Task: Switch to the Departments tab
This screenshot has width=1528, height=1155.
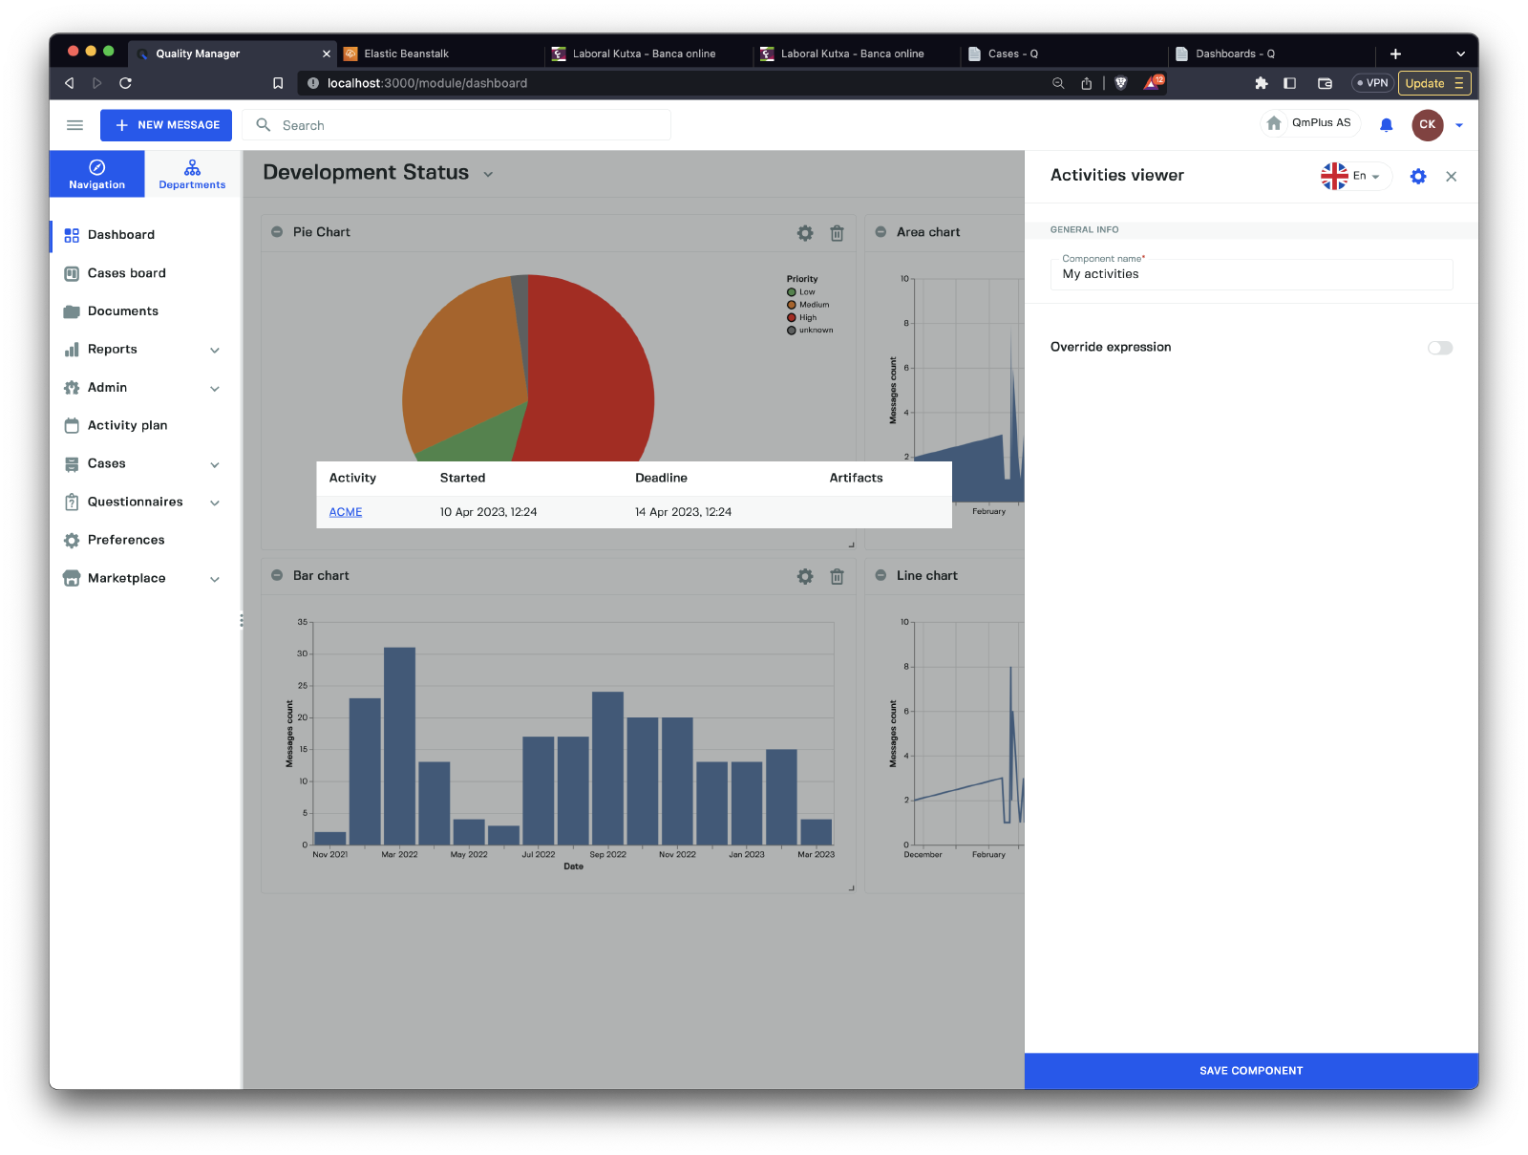Action: [192, 174]
